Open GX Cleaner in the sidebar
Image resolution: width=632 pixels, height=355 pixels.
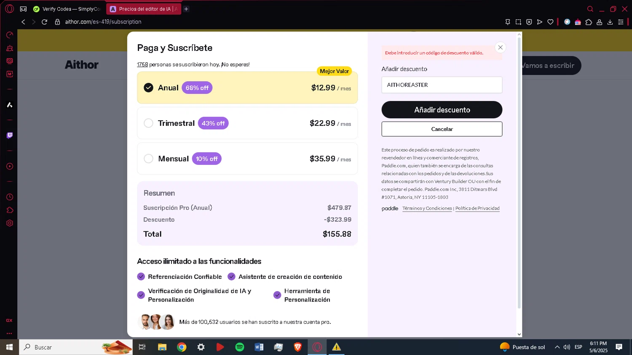point(9,48)
